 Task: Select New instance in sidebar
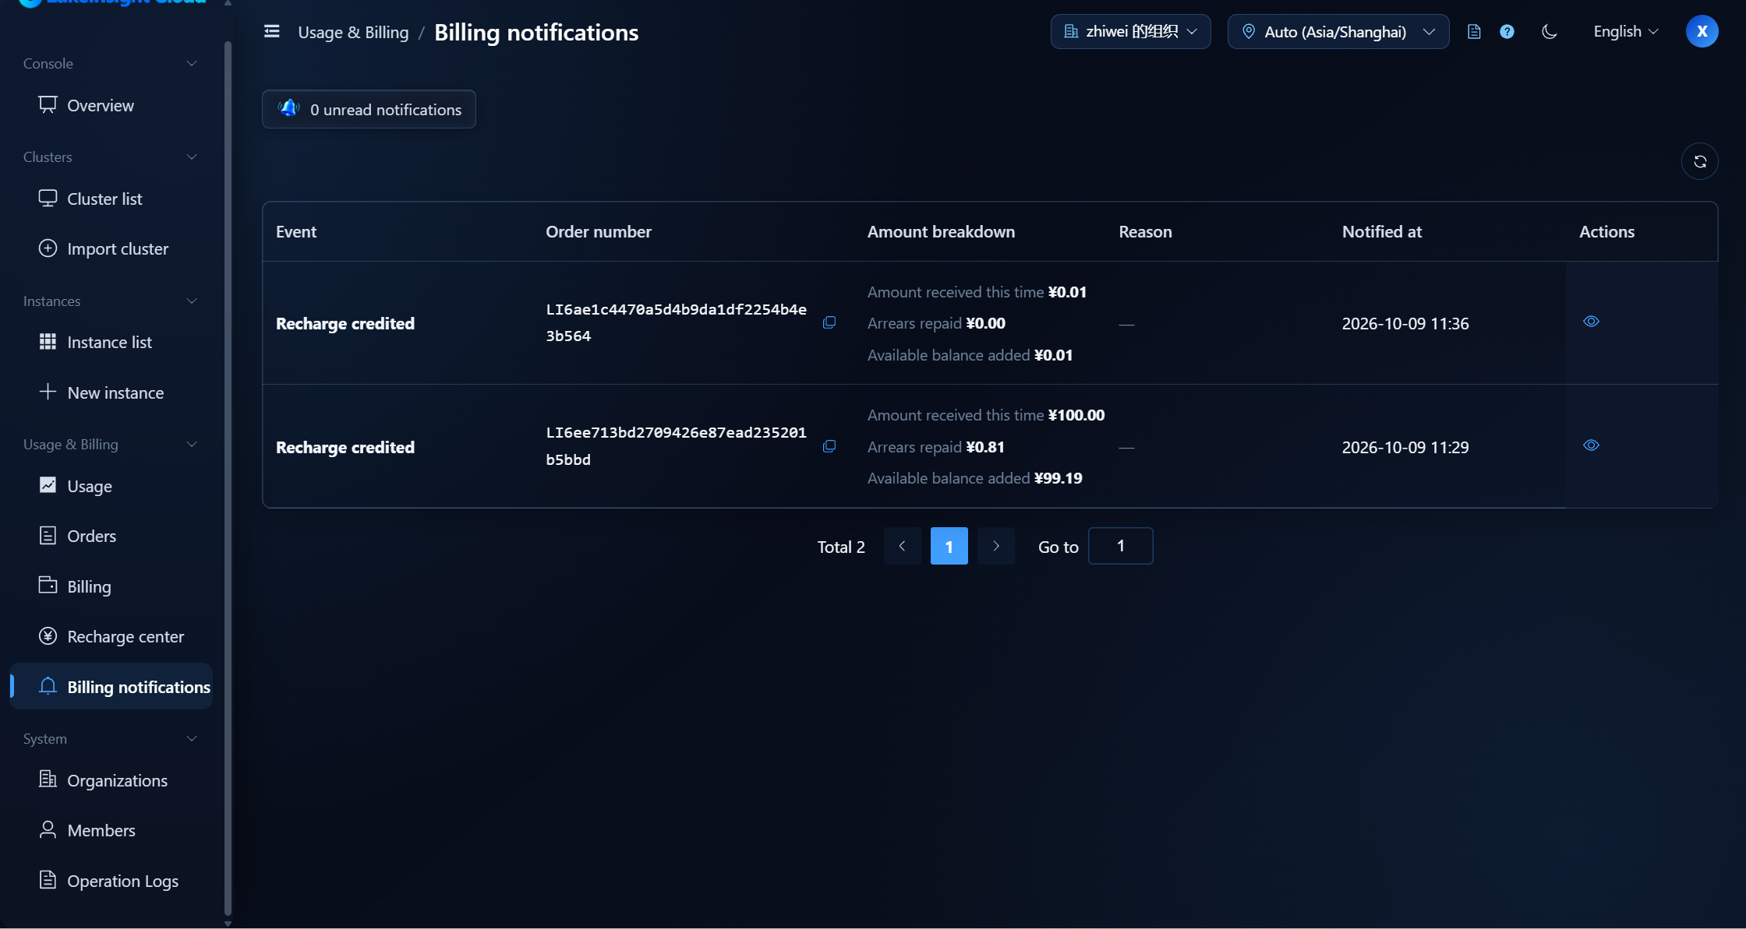(x=111, y=392)
